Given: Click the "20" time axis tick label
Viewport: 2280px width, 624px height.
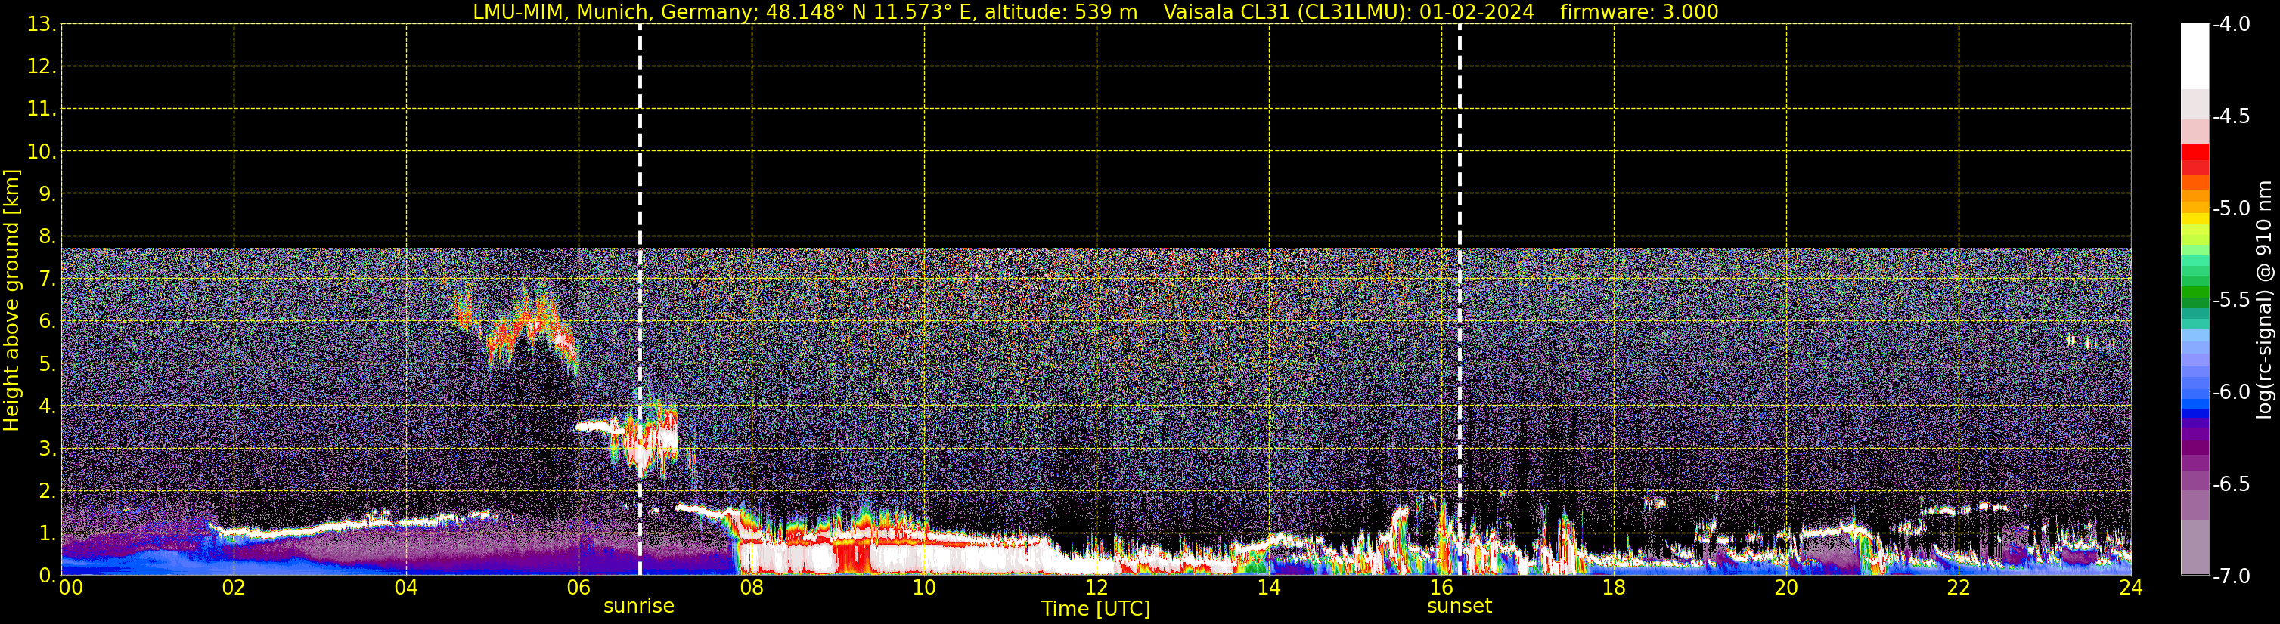Looking at the screenshot, I should coord(1786,588).
